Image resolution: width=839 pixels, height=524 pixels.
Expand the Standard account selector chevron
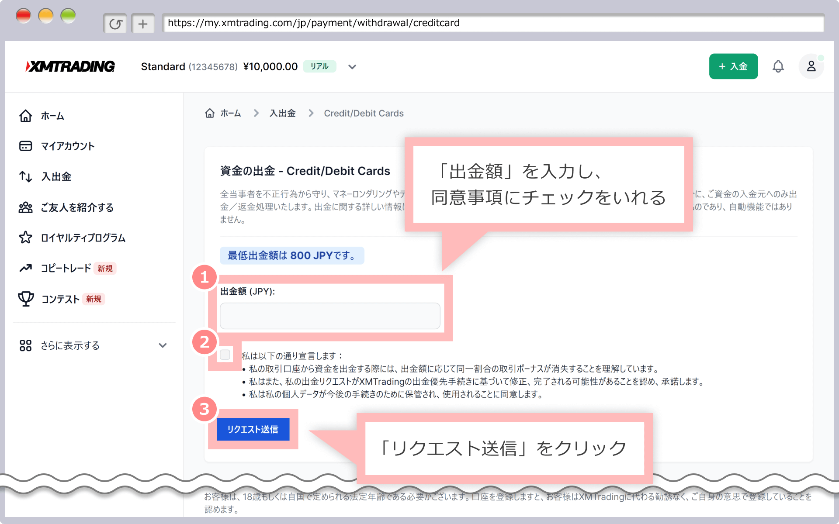[x=352, y=67]
